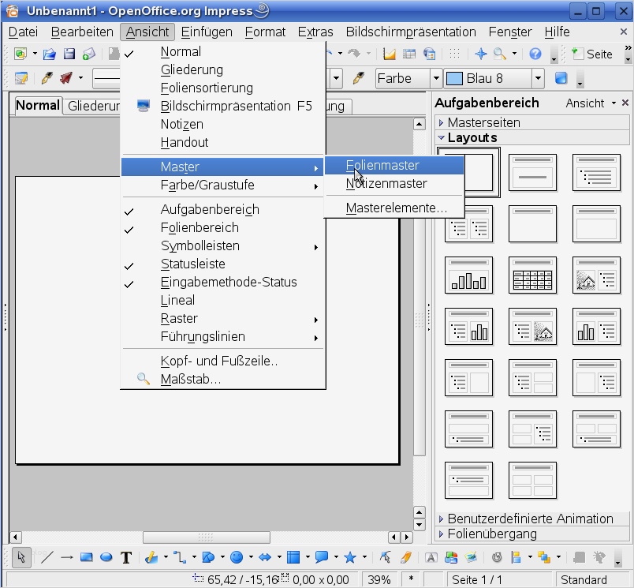
Task: Choose the Ellipse drawing tool
Action: [x=106, y=557]
